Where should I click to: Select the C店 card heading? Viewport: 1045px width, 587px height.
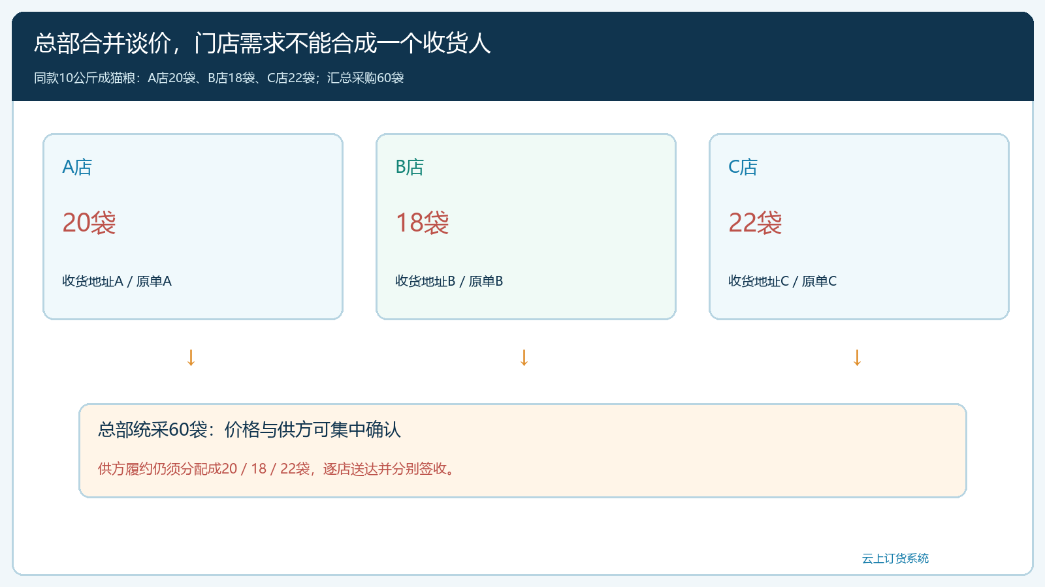point(743,167)
